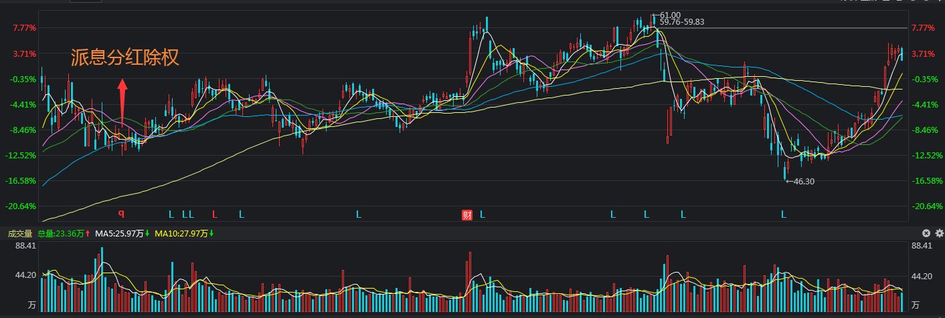
Task: Select the cyan L marker following the red L
Action: [242, 214]
